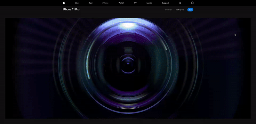This screenshot has width=256, height=124.
Task: Open the search magnifier icon
Action: coord(180,3)
